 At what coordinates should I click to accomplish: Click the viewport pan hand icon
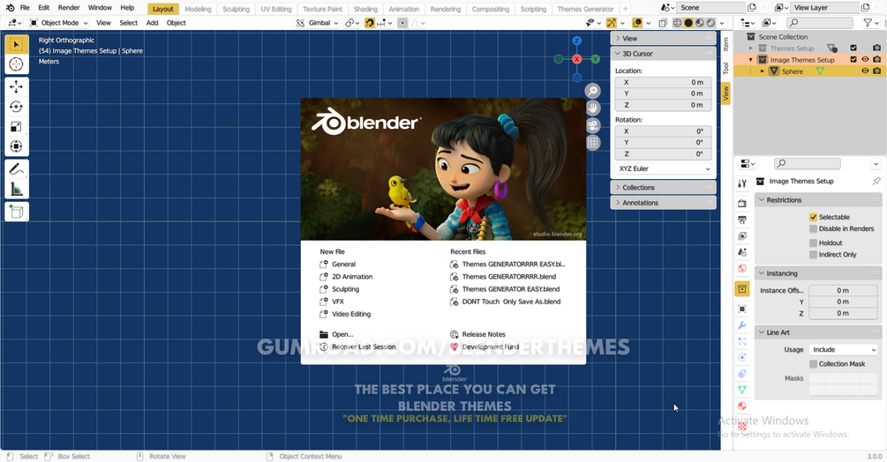pos(592,108)
